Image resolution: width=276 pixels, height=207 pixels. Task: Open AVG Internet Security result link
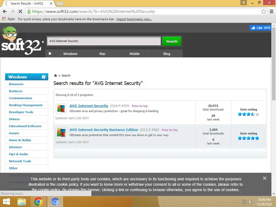tap(89, 106)
